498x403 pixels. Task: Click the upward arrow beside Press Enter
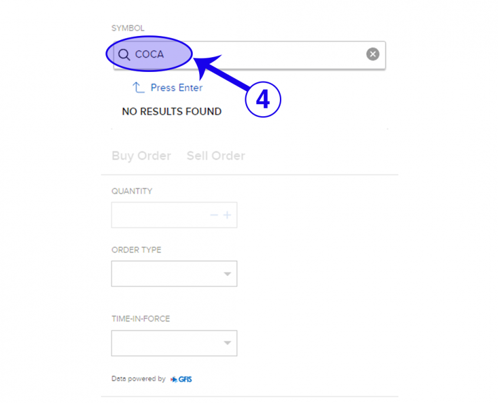pos(138,88)
